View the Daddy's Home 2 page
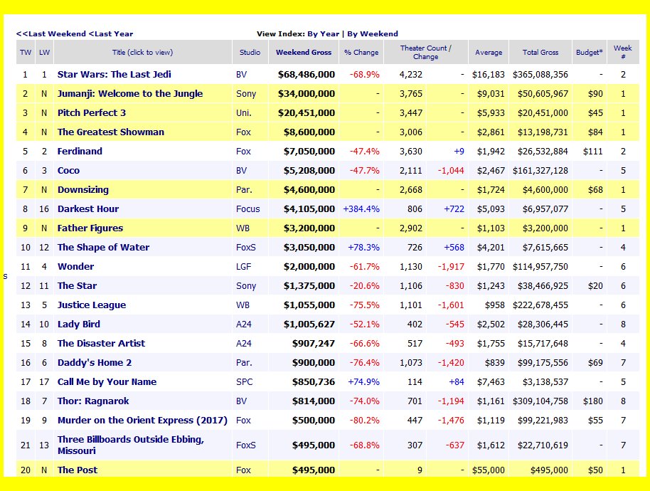 95,362
